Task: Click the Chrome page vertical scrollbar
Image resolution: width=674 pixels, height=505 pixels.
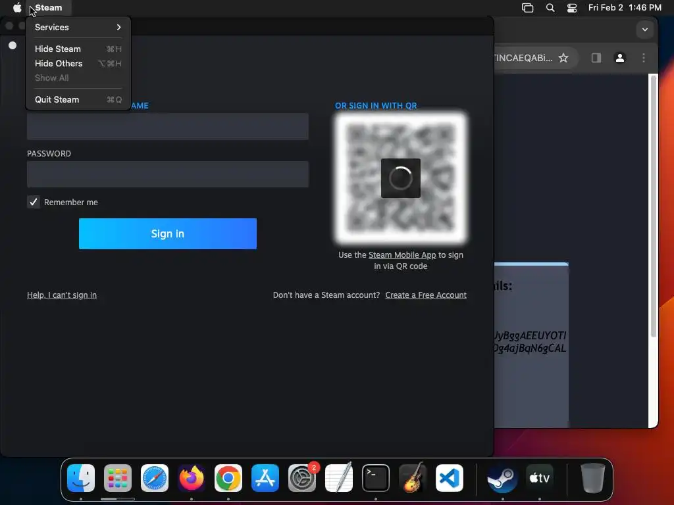Action: pos(654,206)
